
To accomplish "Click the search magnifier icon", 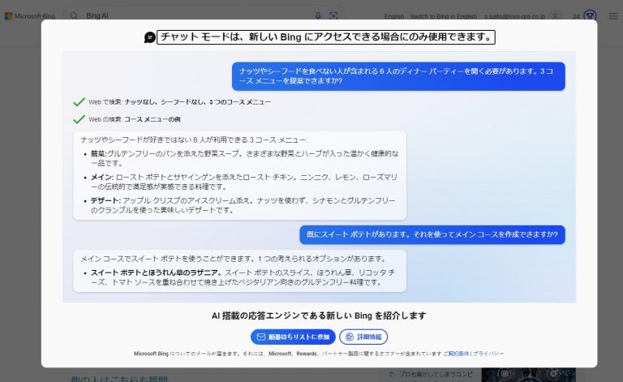I will coord(74,16).
